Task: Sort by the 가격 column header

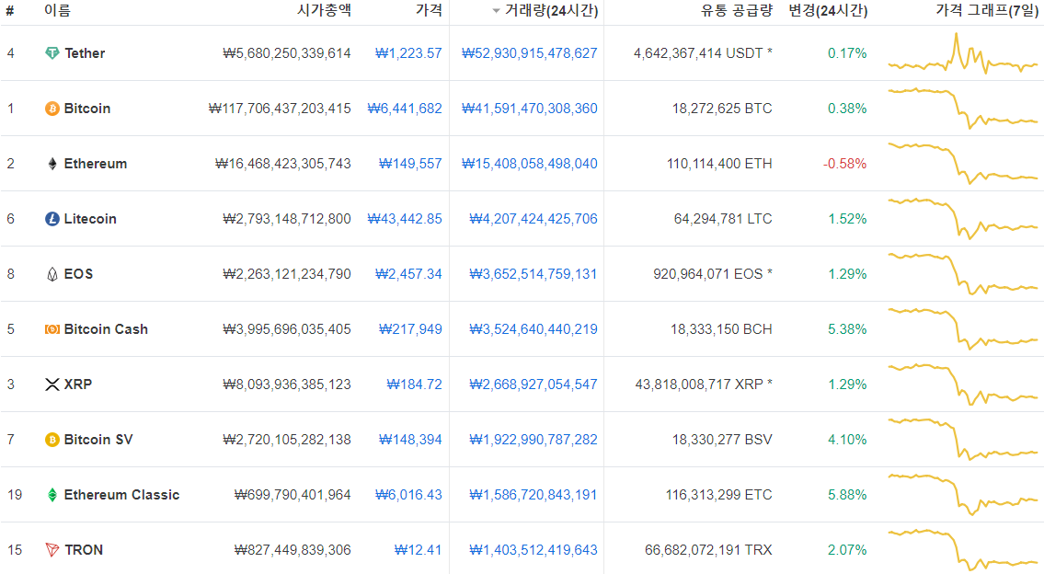Action: [429, 11]
